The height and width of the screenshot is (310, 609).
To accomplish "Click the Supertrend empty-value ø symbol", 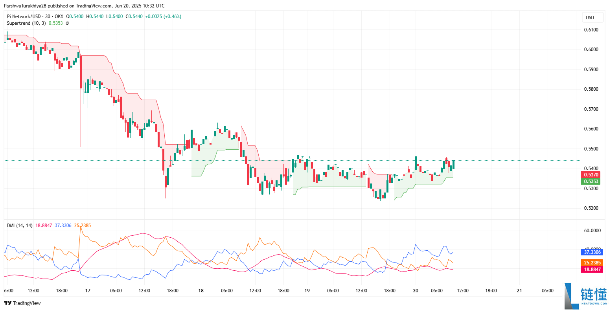I will [67, 23].
